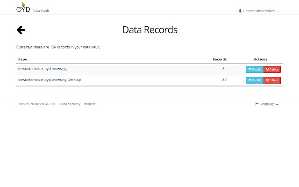The image size is (299, 187).
Task: Click the Language flag icon
Action: click(256, 104)
